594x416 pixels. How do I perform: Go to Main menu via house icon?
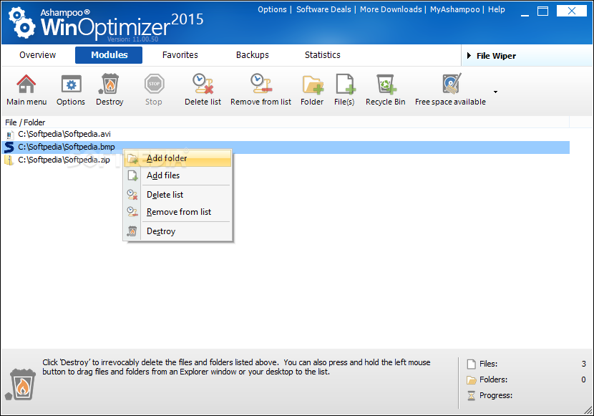coord(26,84)
